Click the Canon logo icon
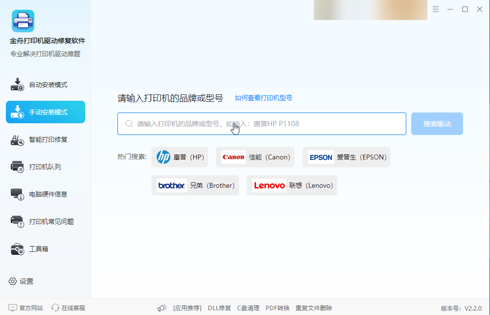 tap(233, 157)
